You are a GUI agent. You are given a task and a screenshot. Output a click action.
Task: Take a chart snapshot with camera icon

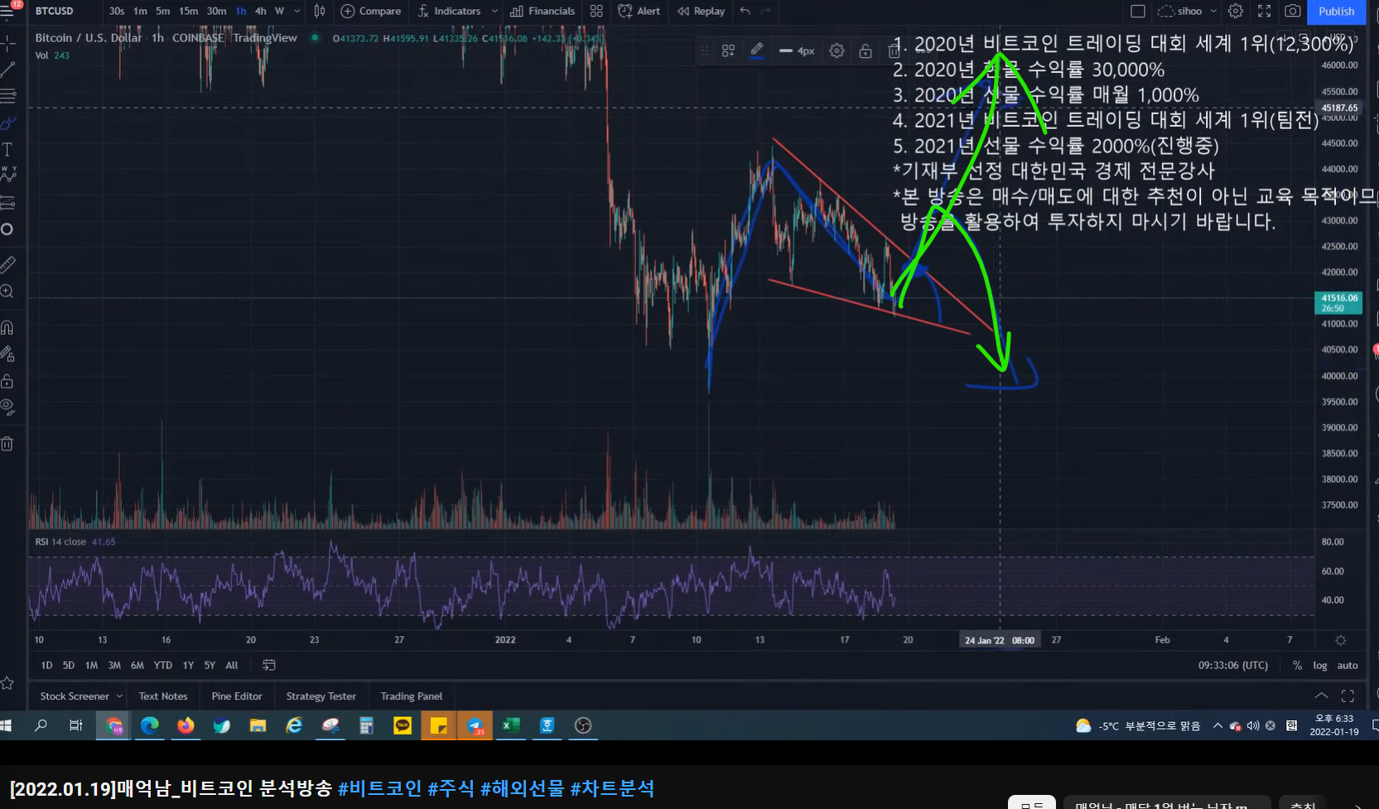coord(1292,11)
